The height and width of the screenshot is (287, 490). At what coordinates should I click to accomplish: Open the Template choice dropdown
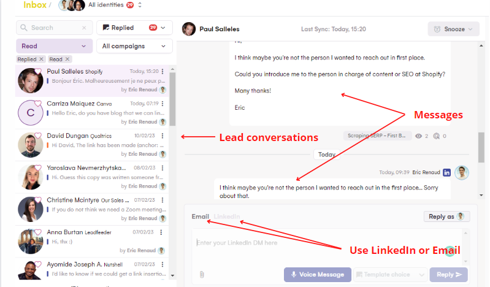[x=390, y=275]
